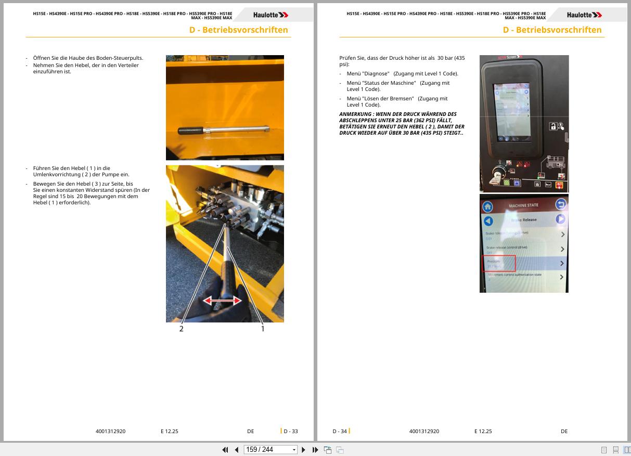Click page number 'D - 33' in footer

[290, 431]
